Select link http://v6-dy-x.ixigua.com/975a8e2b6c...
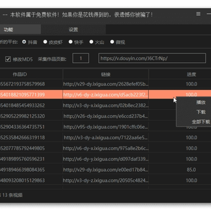 [x=105, y=148]
